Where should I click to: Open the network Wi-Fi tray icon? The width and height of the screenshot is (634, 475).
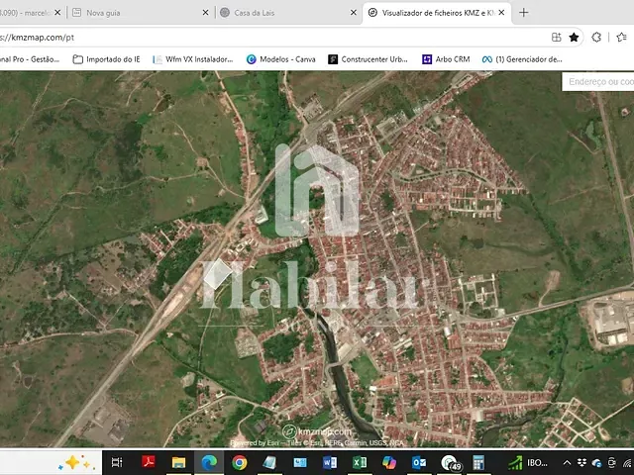(x=628, y=463)
